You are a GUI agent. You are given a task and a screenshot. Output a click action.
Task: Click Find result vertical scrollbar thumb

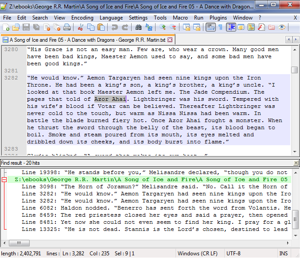[x=296, y=219]
